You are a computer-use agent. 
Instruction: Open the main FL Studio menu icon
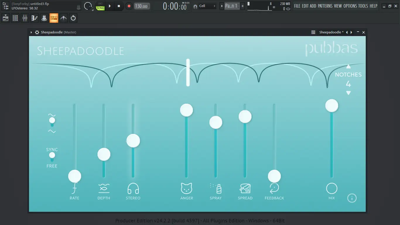tap(5, 6)
